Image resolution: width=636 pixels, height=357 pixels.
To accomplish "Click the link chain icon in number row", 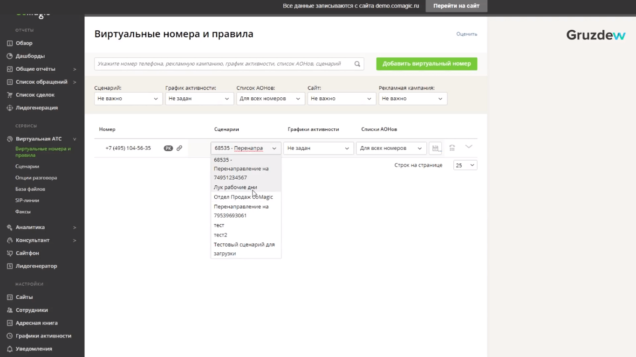I will [x=179, y=148].
